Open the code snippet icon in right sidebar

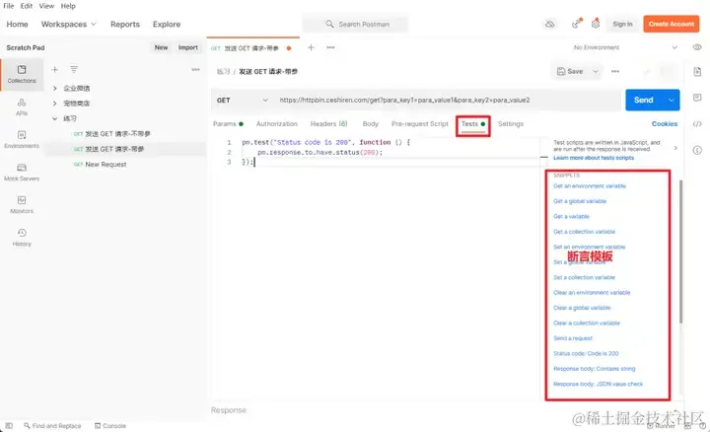point(697,124)
